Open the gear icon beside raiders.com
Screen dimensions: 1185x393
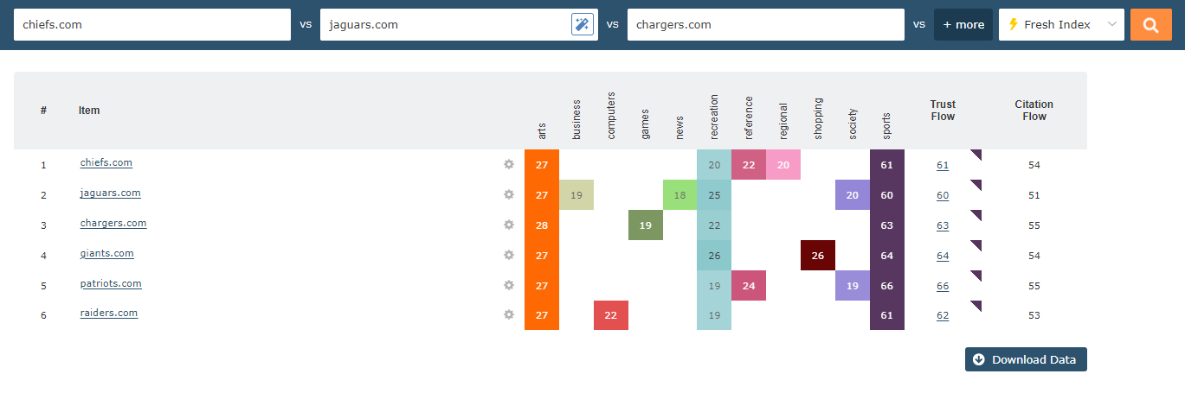(509, 314)
